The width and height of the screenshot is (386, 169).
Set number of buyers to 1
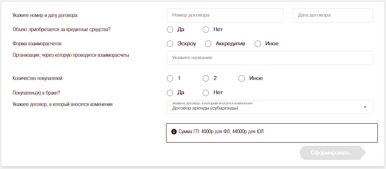(170, 78)
